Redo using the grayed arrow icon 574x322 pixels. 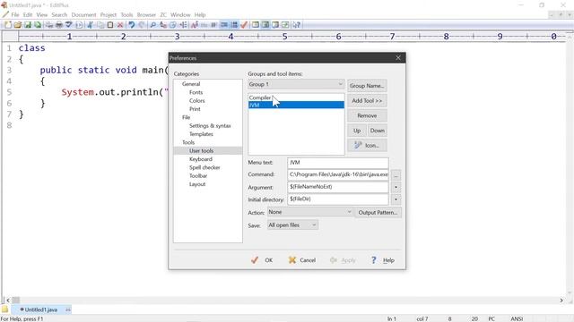coord(142,25)
